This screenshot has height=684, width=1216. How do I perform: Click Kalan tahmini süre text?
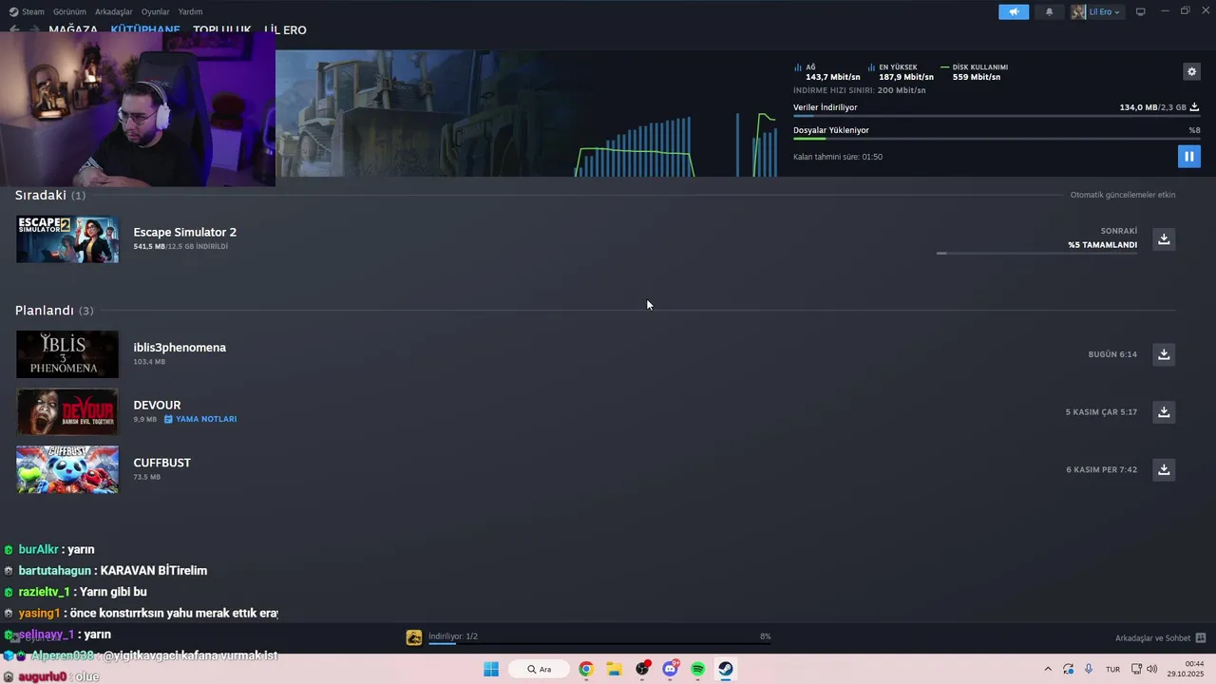(838, 157)
